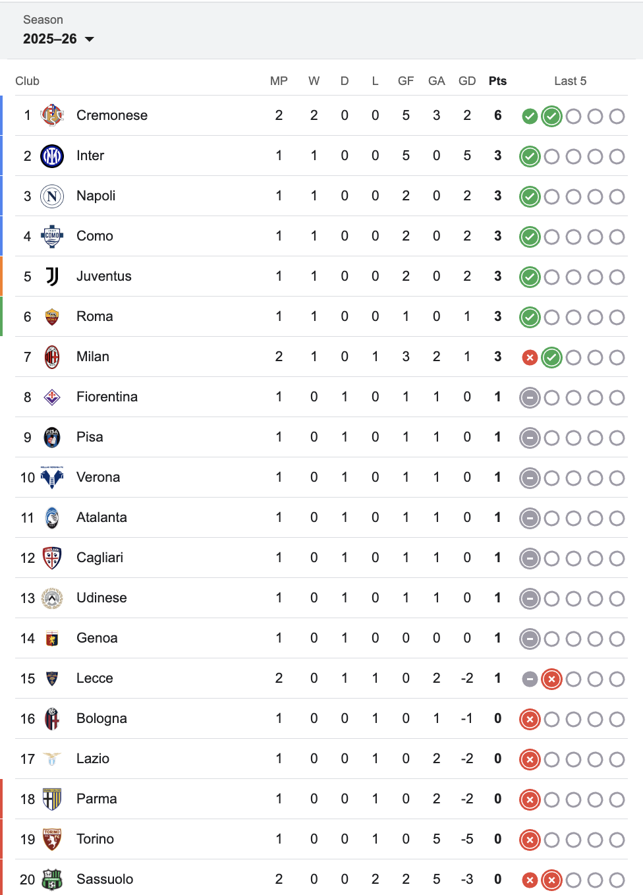This screenshot has width=643, height=895.
Task: Click the Pts column header
Action: [x=497, y=81]
